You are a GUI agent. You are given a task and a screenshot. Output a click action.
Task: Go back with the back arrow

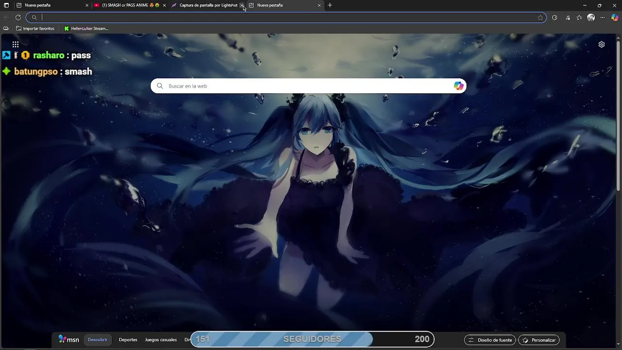click(x=6, y=17)
